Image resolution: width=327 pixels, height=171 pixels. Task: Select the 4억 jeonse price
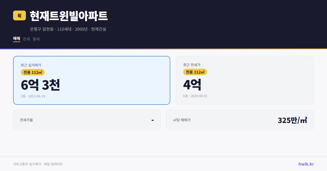tap(192, 85)
